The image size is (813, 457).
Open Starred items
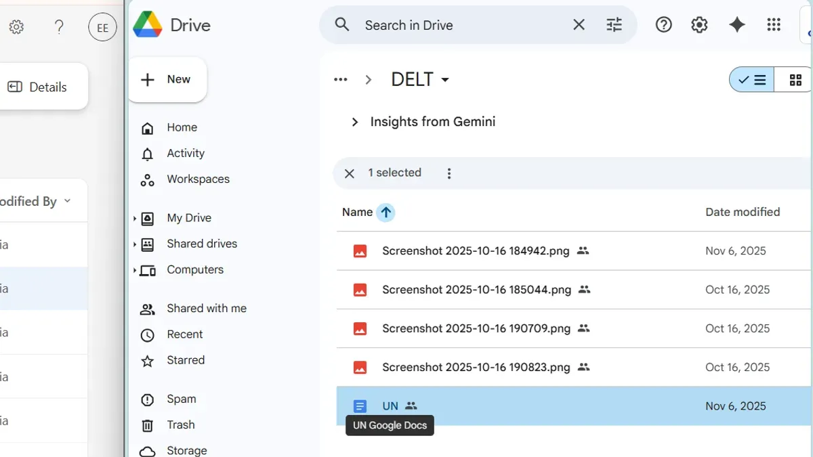(186, 360)
